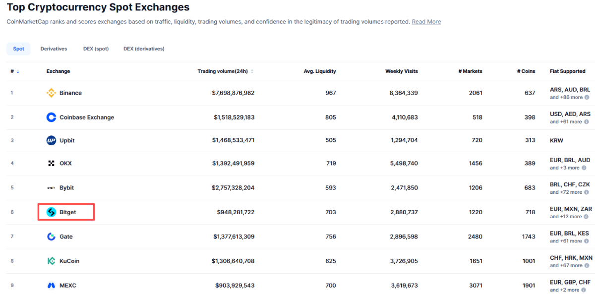The width and height of the screenshot is (595, 296).
Task: Open the Read More link
Action: point(426,22)
